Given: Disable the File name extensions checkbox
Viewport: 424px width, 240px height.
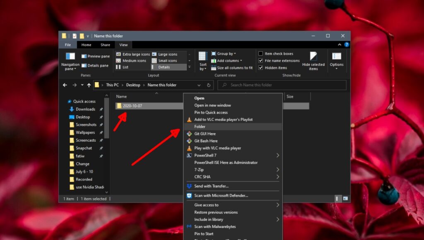Looking at the screenshot, I should tap(260, 61).
